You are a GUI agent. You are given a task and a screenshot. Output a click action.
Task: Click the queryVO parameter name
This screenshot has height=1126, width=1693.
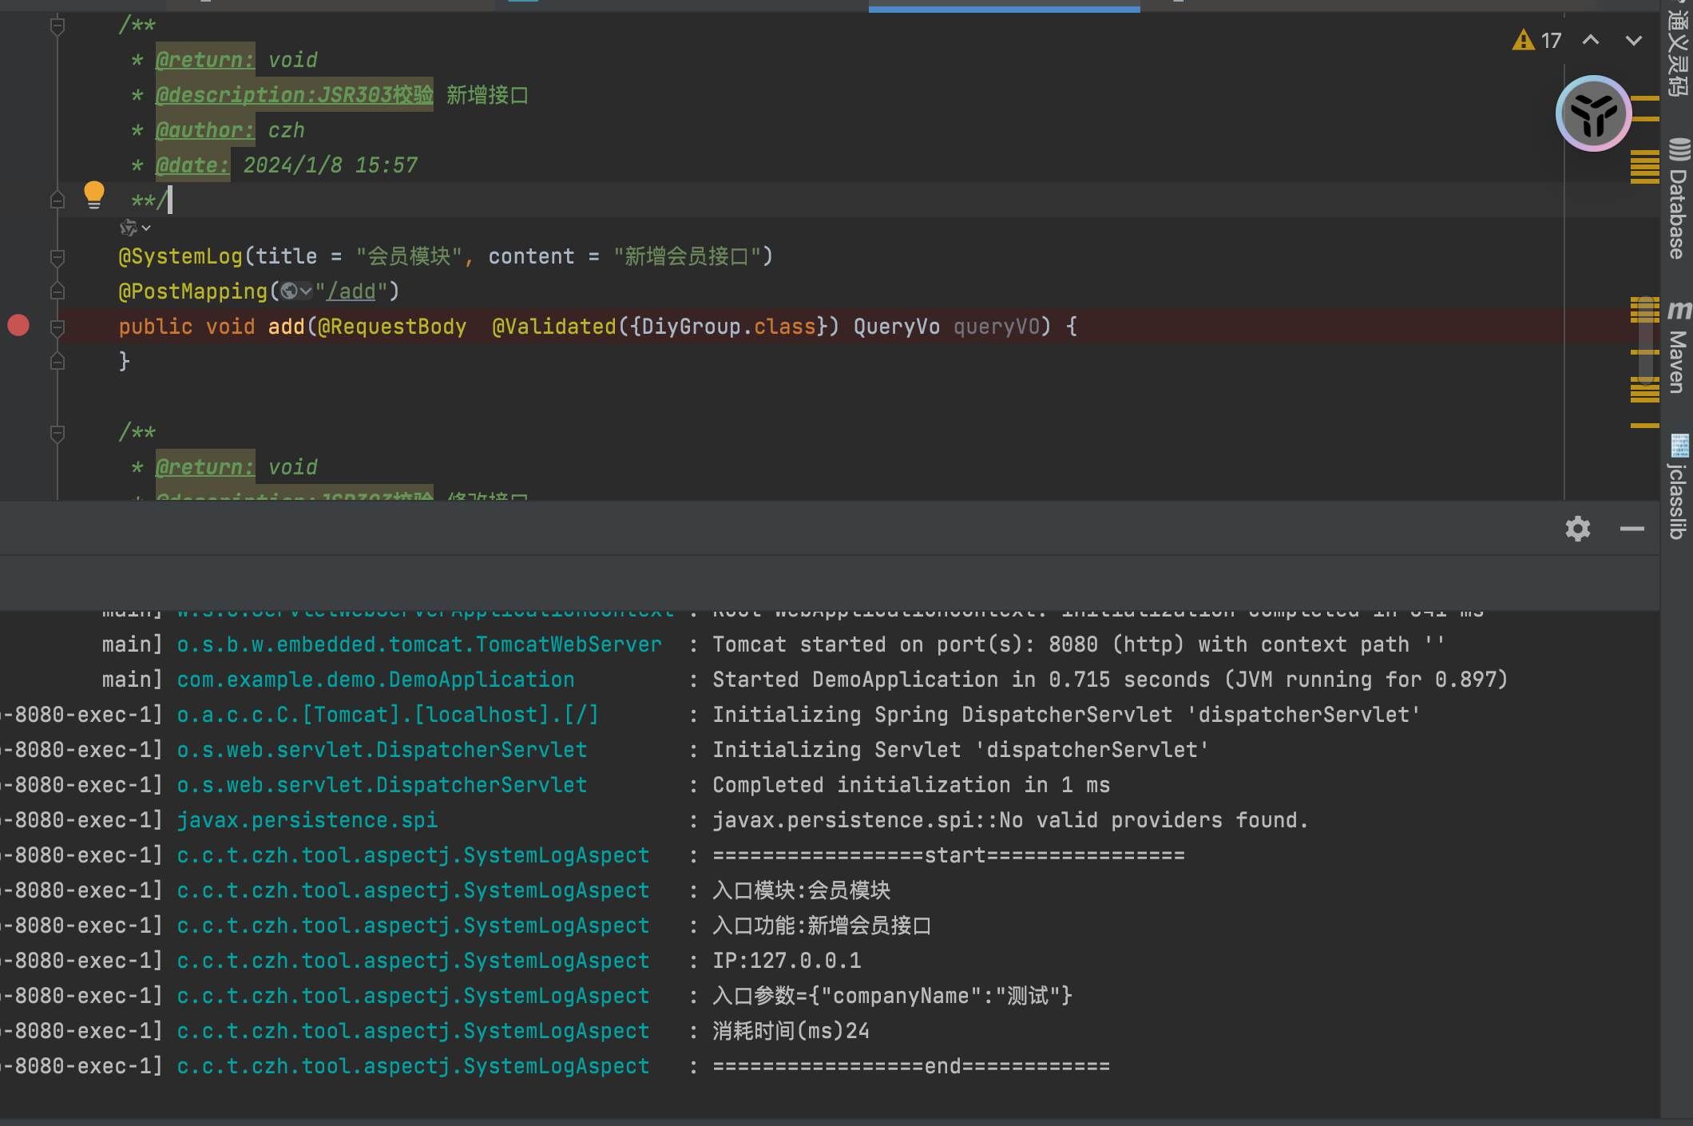pos(997,327)
